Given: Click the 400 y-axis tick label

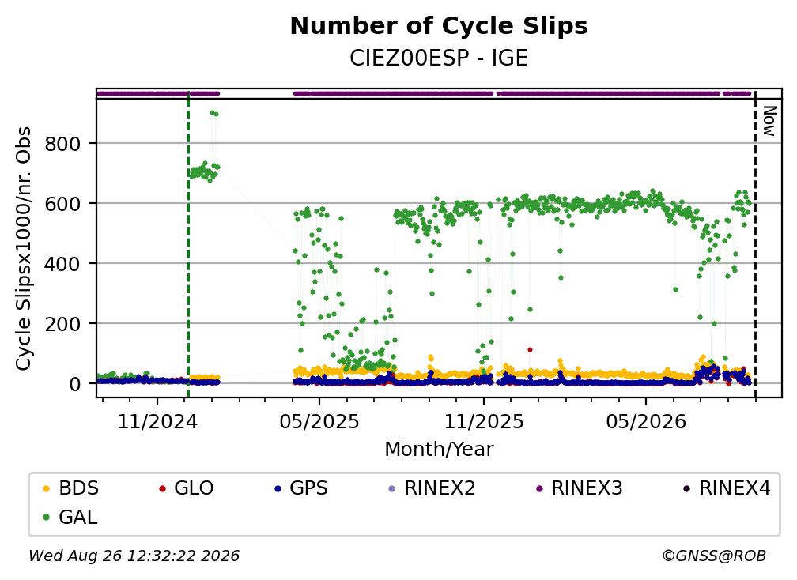Looking at the screenshot, I should pos(62,264).
